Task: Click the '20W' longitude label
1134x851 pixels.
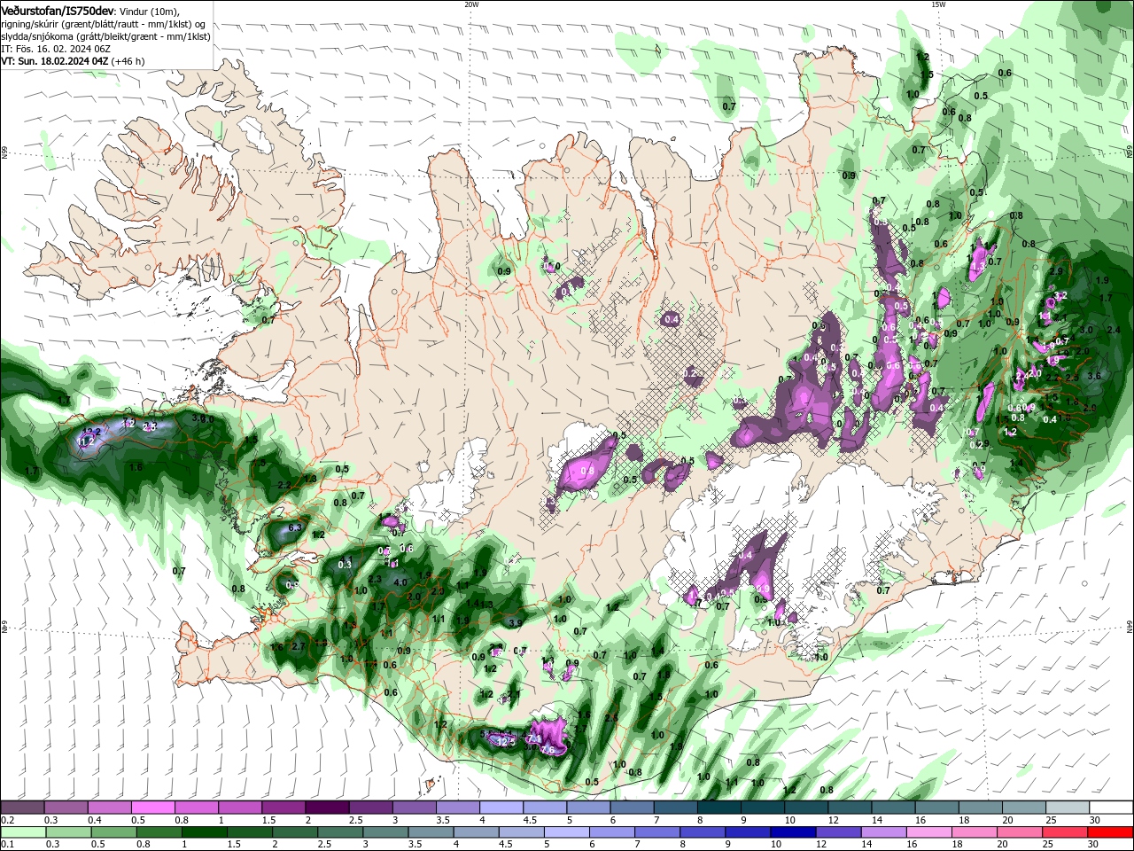Action: pos(471,4)
